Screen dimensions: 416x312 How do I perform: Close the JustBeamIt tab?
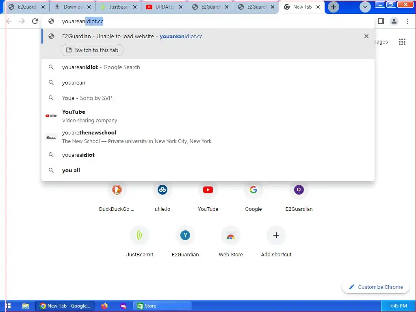[135, 7]
